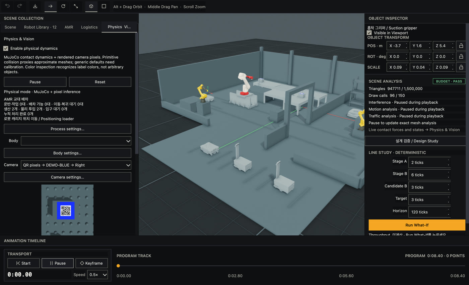Click the orange playhead on the program track
Viewport: 469px width, 285px height.
point(118,266)
